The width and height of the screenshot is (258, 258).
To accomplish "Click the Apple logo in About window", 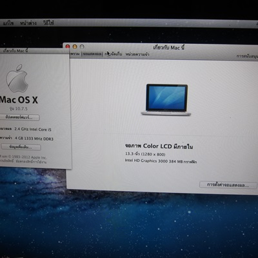I will click(x=17, y=78).
